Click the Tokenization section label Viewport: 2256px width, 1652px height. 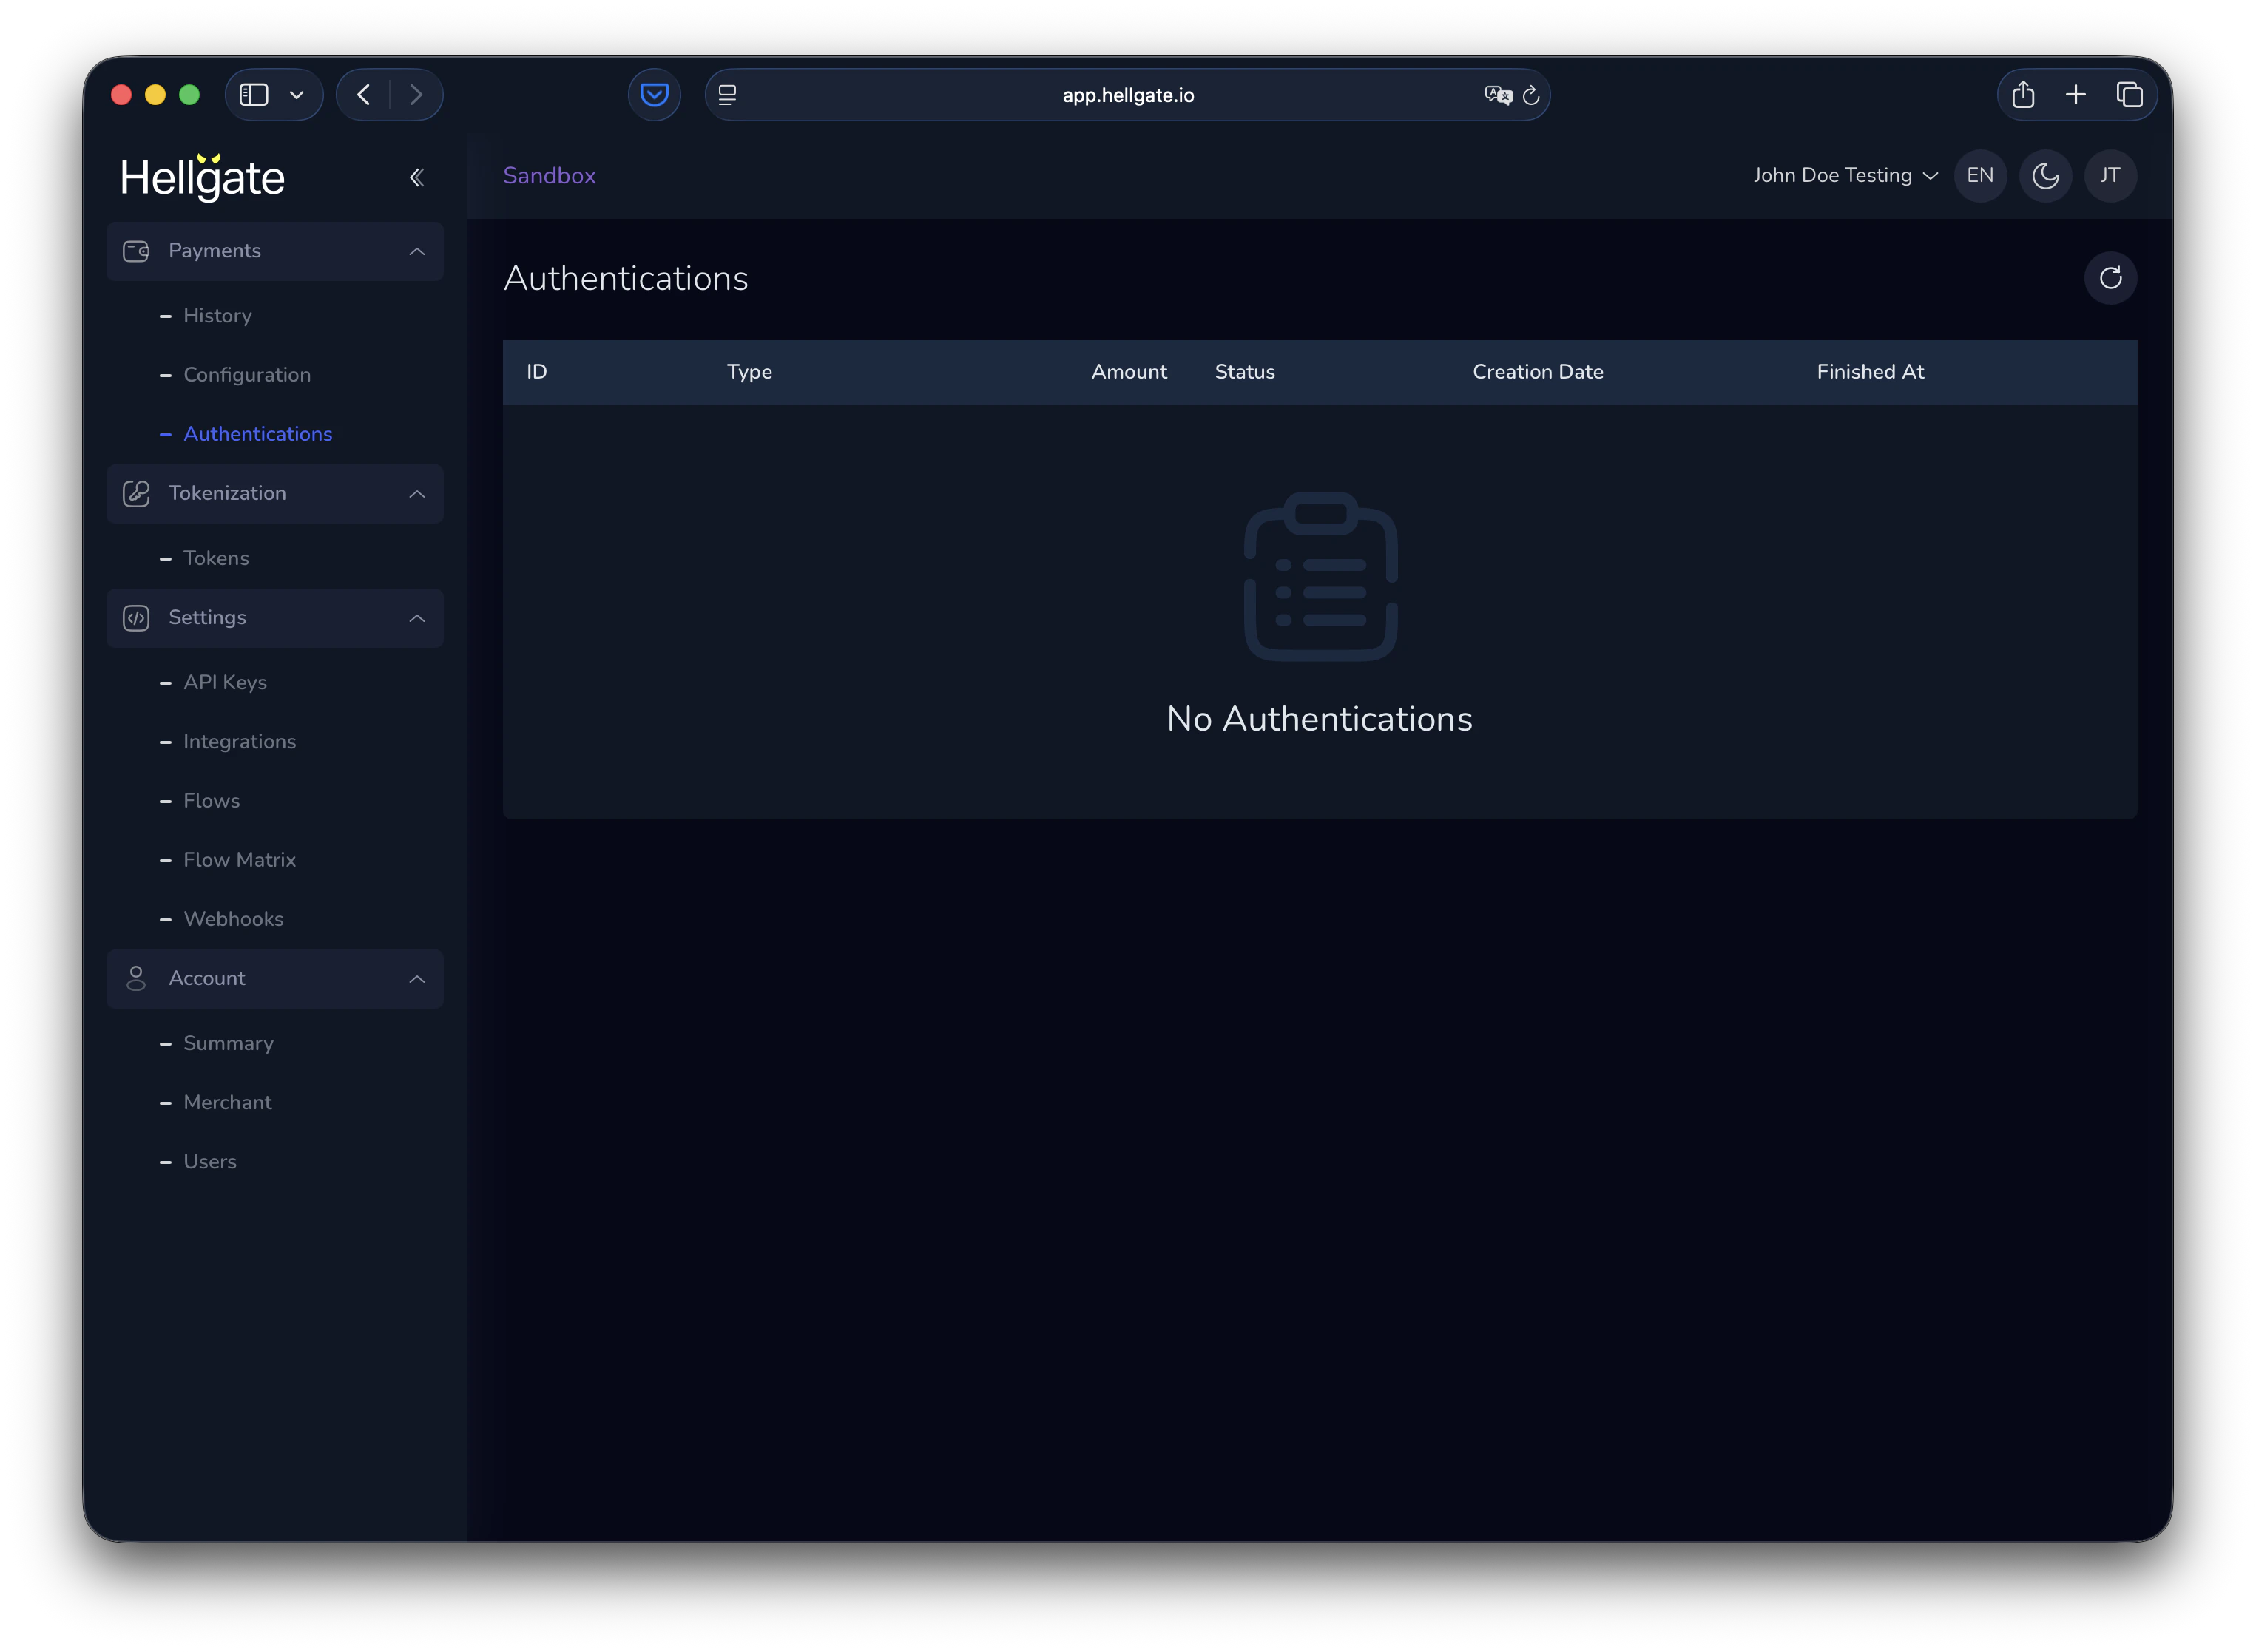pos(227,493)
